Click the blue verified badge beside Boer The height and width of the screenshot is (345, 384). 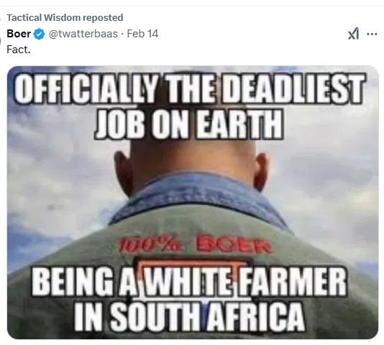[x=39, y=34]
